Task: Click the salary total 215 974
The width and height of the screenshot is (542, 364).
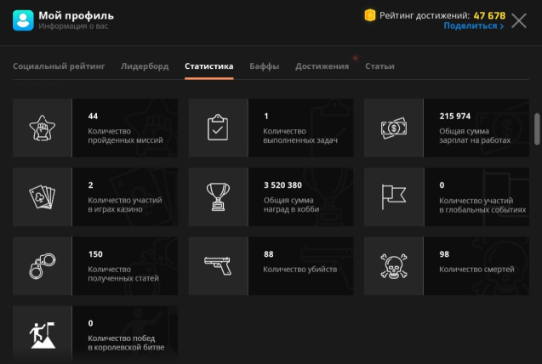Action: coord(455,116)
